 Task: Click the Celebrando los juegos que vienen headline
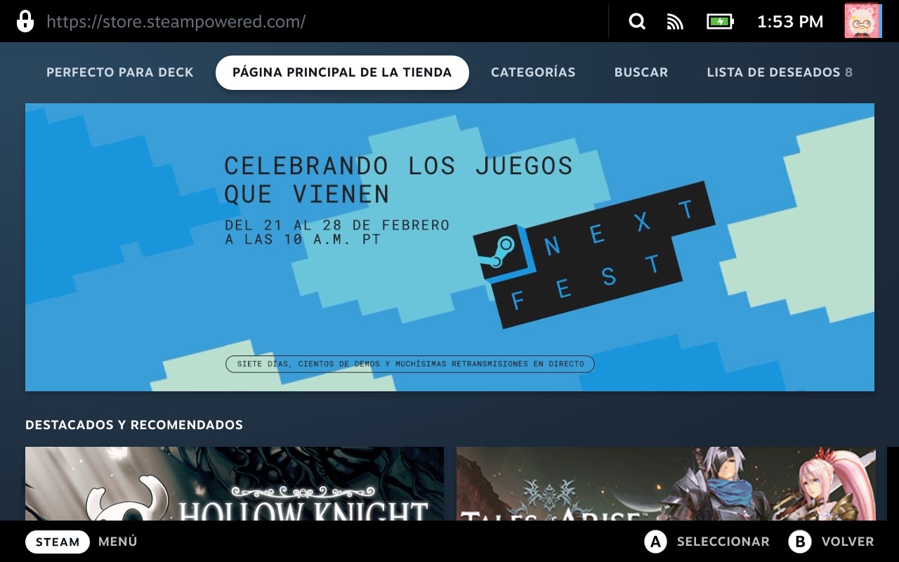point(398,179)
